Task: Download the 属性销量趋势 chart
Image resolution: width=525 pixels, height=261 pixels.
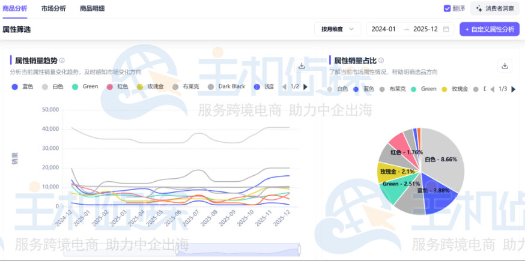Action: point(302,65)
